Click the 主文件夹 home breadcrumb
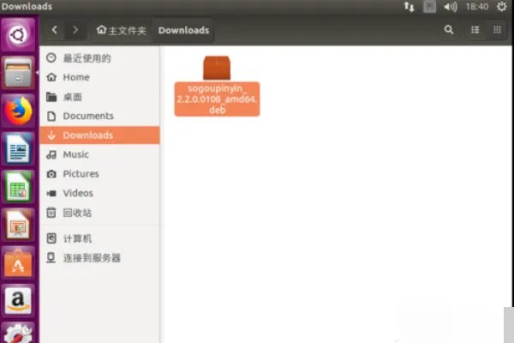The height and width of the screenshot is (343, 514). [121, 30]
